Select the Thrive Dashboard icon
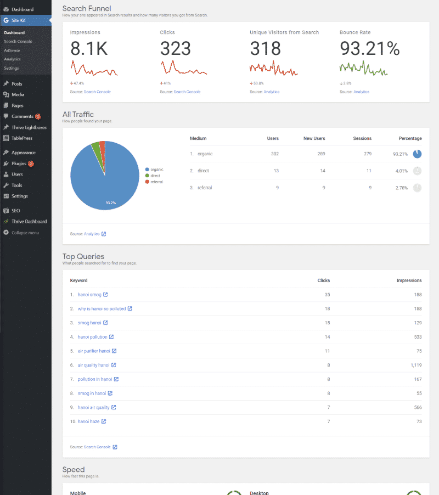 [6, 221]
